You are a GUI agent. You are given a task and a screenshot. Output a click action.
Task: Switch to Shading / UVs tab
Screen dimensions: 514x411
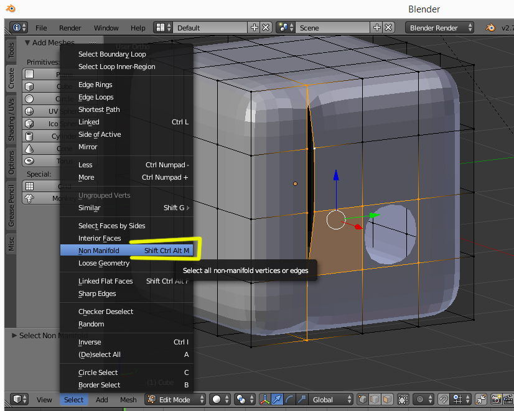click(11, 119)
